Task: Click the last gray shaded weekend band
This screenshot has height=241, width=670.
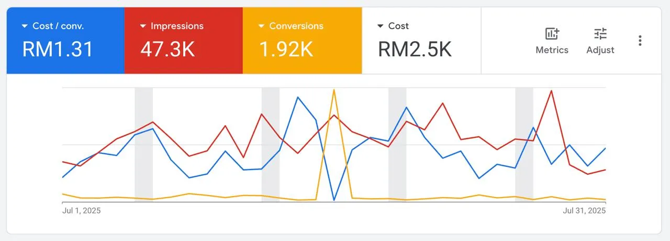Action: point(524,144)
